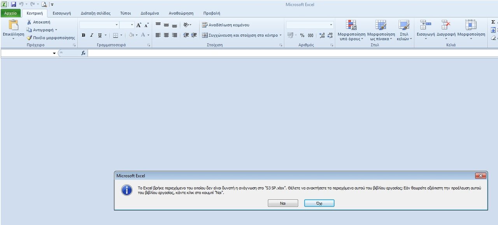Toggle Αναδίπλωση κειμένου wrap text

(x=226, y=25)
